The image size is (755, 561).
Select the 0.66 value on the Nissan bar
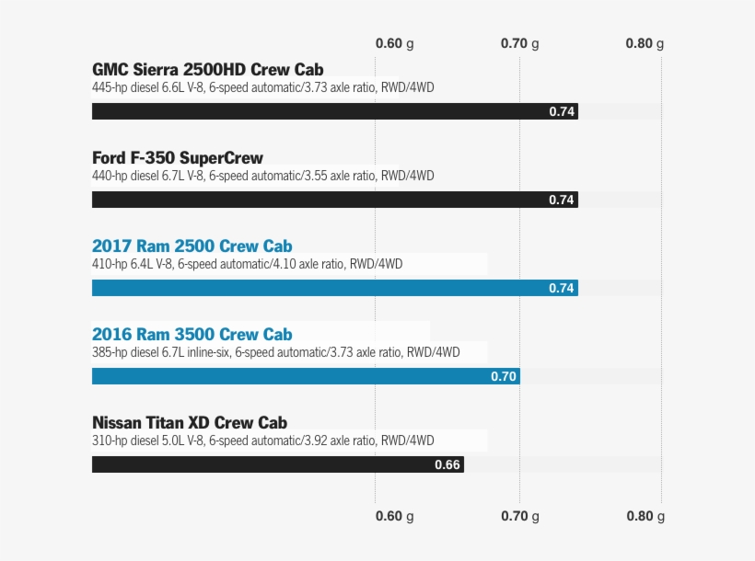click(447, 464)
